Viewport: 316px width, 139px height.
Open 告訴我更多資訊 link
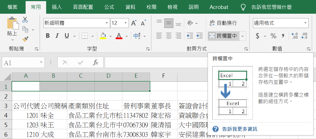[x=239, y=129]
